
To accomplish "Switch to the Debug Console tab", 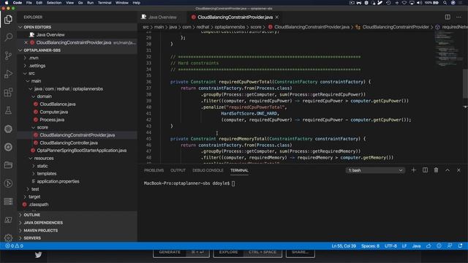I will (x=208, y=170).
